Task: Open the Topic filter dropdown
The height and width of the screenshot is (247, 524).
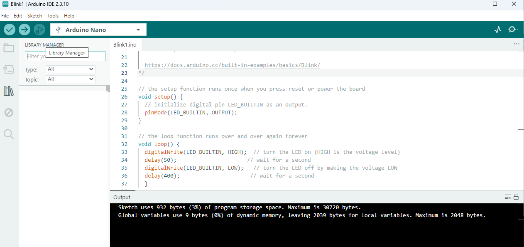Action: point(71,79)
